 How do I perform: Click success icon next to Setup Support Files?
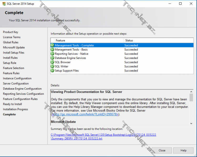53,70
